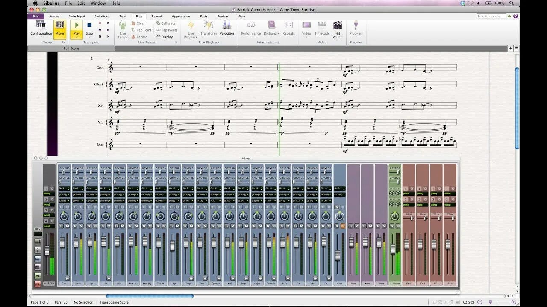Toggle mute on the Click channel strip

tap(343, 226)
